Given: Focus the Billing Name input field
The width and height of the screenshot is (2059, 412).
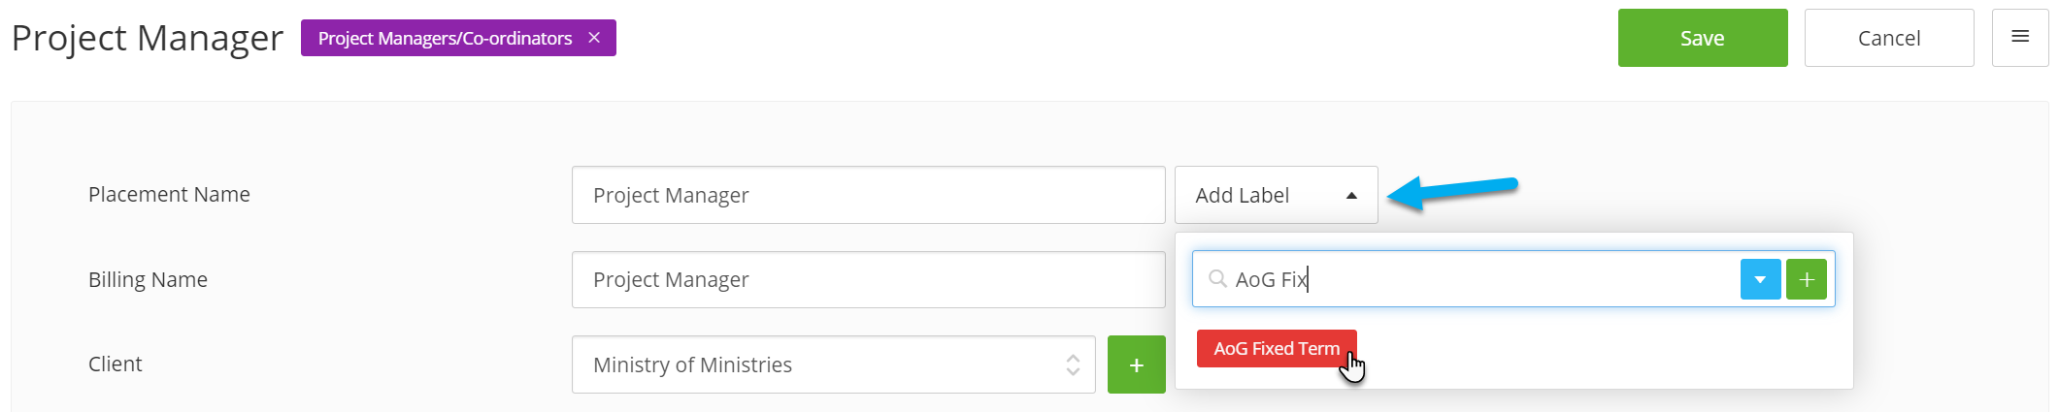Looking at the screenshot, I should coord(868,279).
